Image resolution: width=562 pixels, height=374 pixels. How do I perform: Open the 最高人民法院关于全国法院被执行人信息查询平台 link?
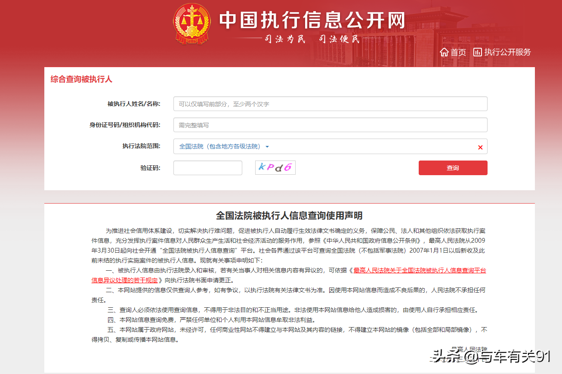tap(420, 270)
